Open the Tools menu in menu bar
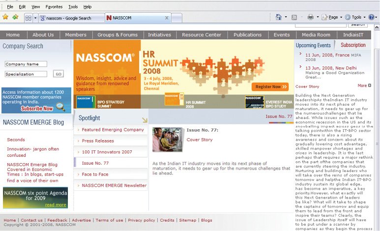 [73, 7]
